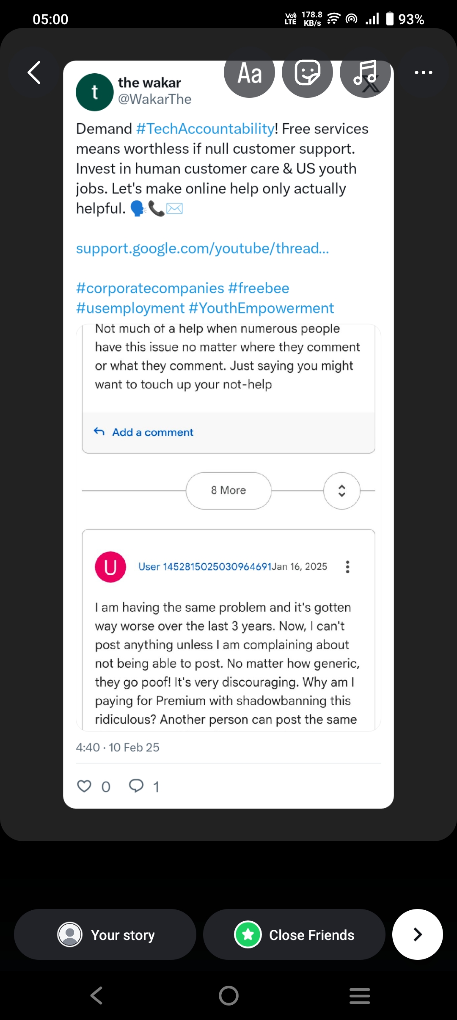Share to Close Friends

[x=294, y=934]
